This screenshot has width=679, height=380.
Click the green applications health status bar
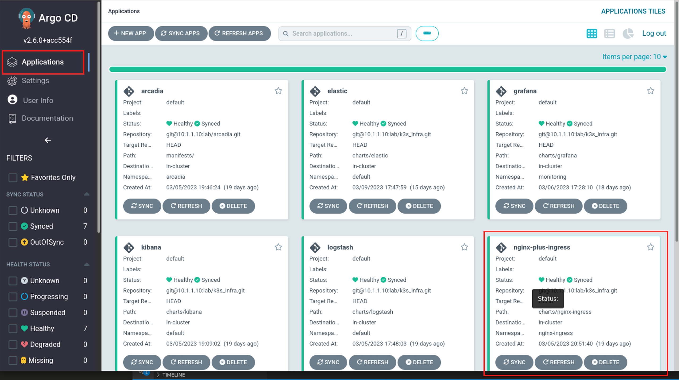388,70
